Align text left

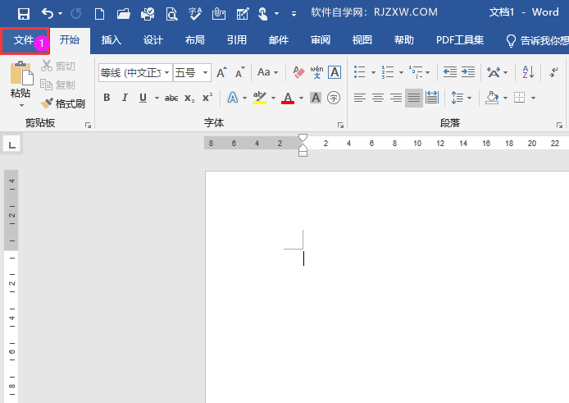coord(360,98)
